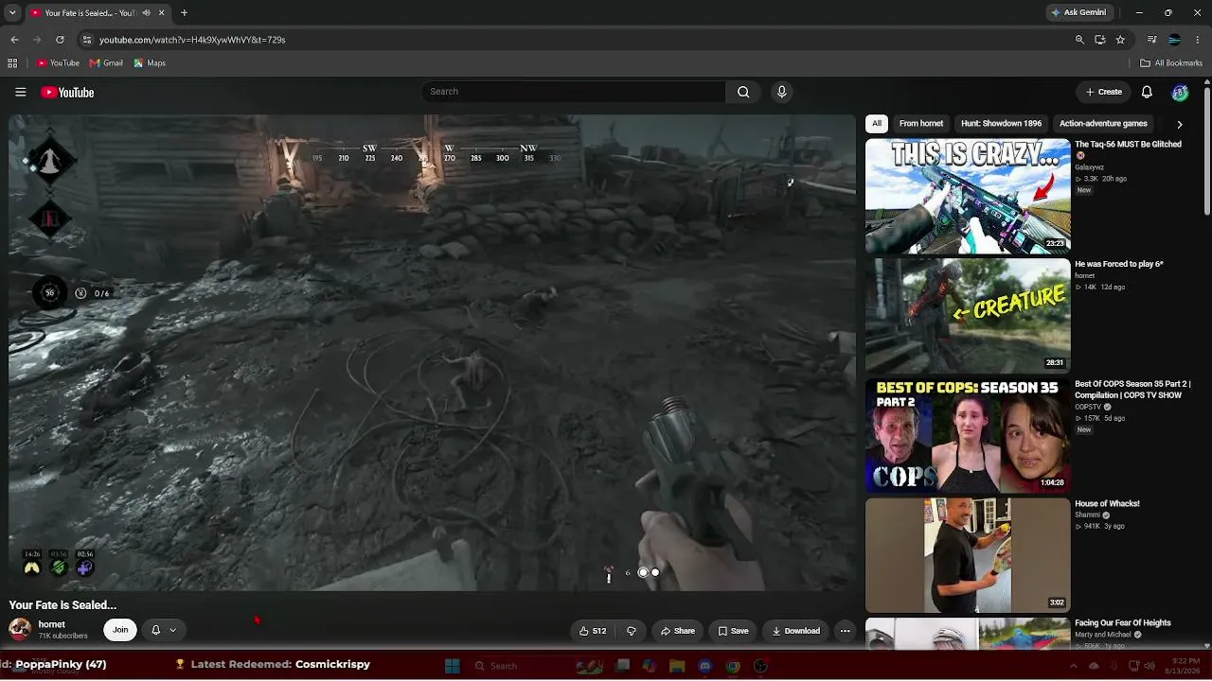The width and height of the screenshot is (1212, 681).
Task: Mute the tab via audio indicator
Action: click(146, 12)
